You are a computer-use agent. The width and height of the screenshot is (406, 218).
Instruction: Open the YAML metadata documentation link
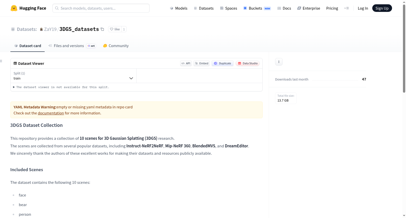[x=51, y=113]
